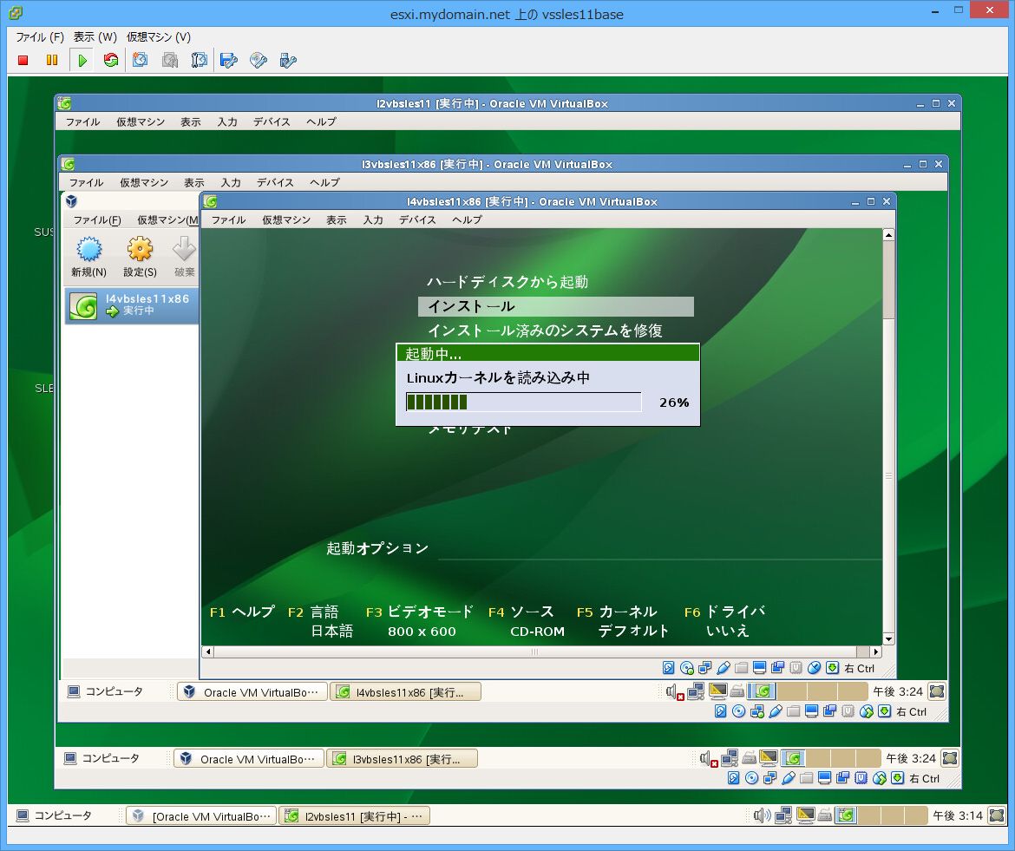Click the USB device connection icon

pyautogui.click(x=288, y=60)
